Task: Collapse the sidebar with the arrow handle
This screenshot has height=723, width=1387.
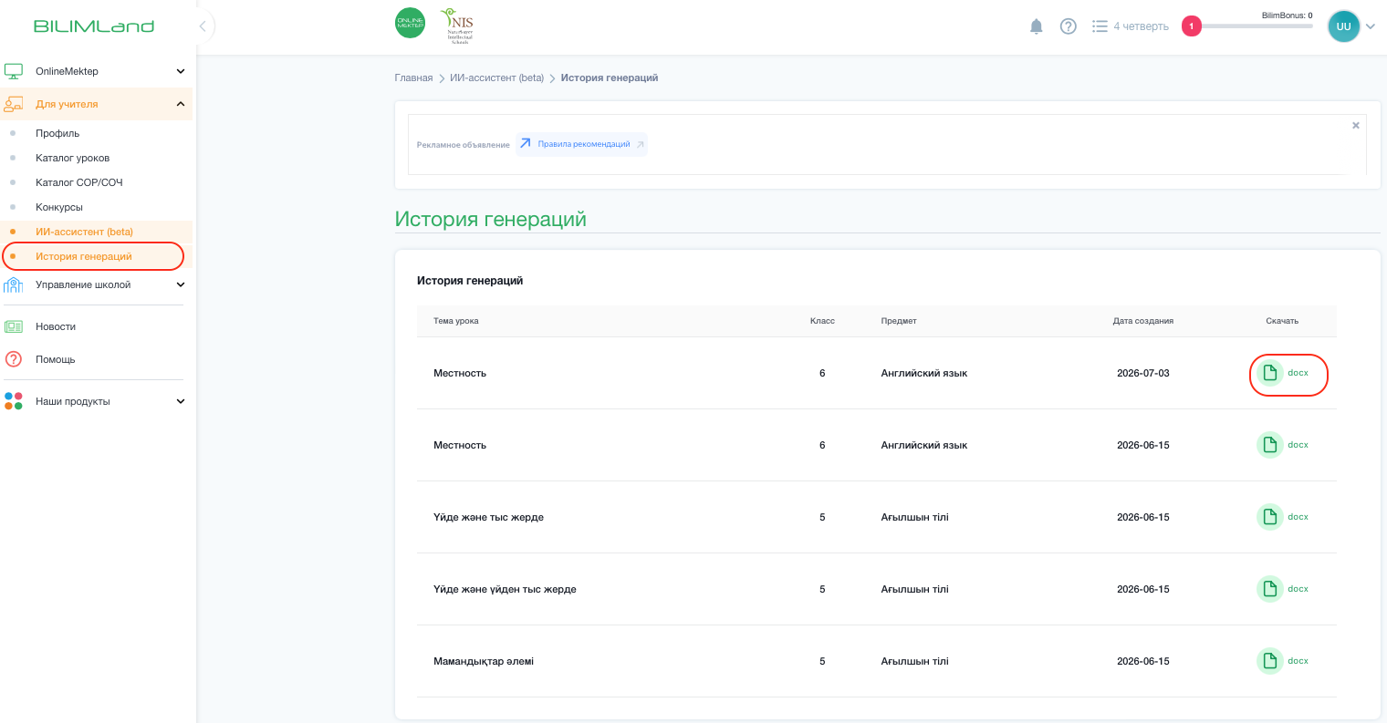Action: pos(203,26)
